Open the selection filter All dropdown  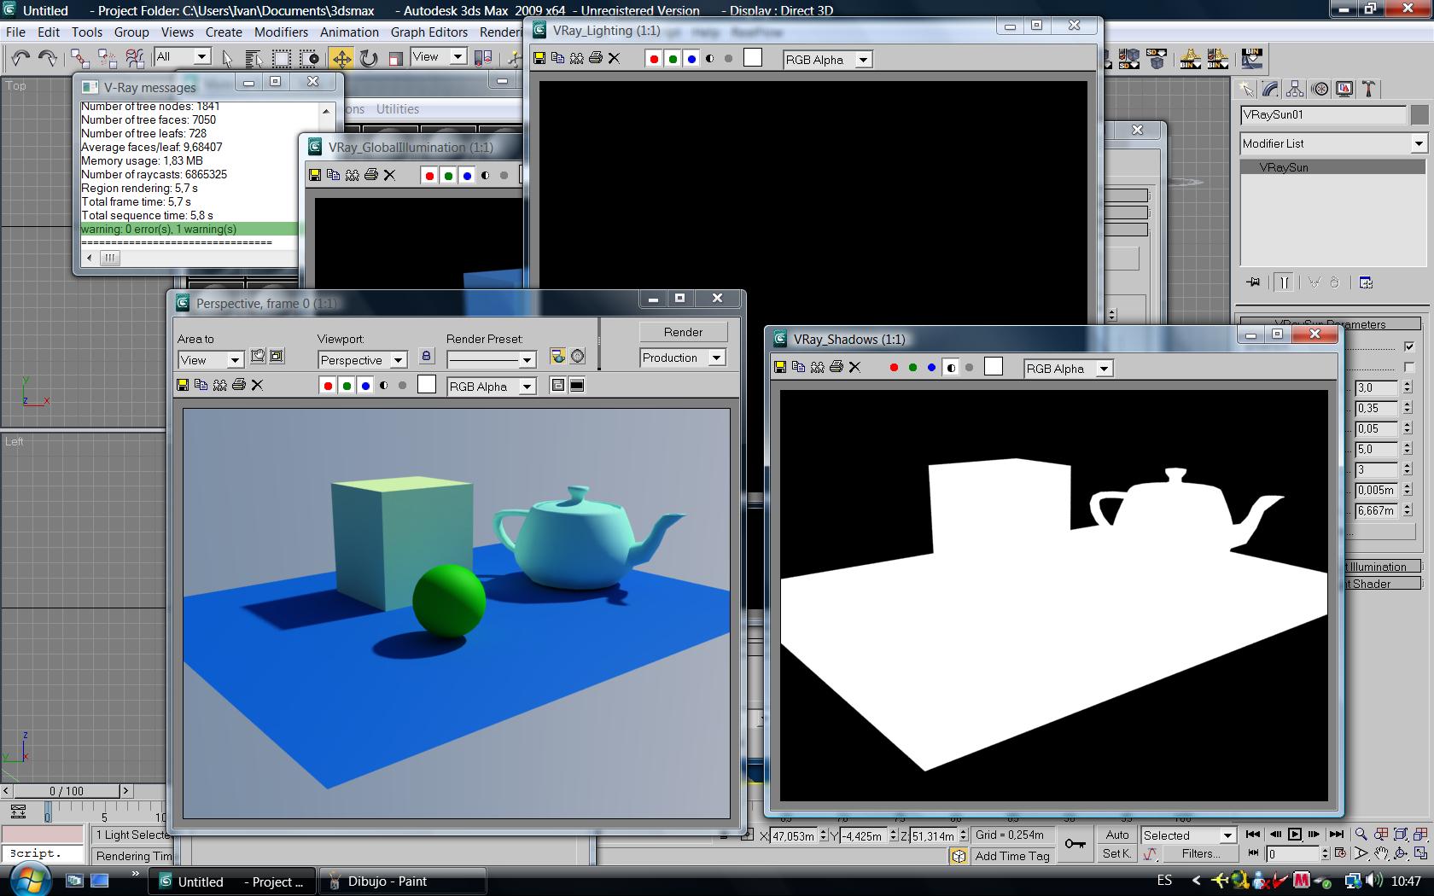183,56
